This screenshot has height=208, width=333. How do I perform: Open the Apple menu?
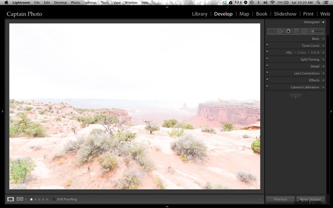pos(6,3)
